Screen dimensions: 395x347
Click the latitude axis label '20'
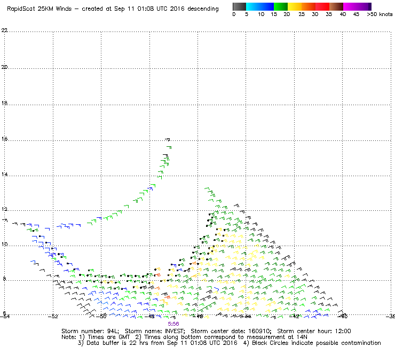tap(4, 67)
